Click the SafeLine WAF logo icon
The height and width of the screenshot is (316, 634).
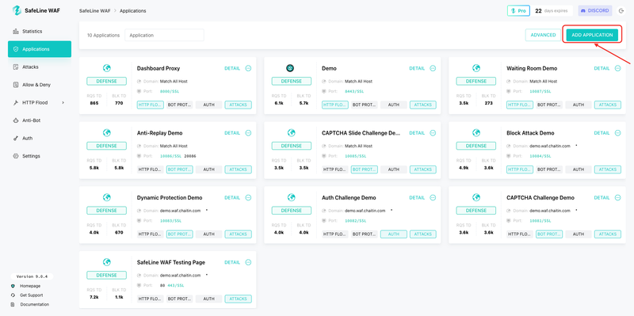pos(17,10)
